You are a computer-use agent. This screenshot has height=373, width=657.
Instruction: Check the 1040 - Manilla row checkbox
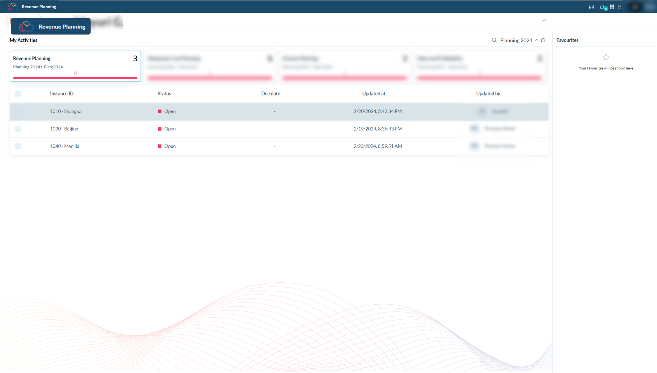[x=18, y=146]
